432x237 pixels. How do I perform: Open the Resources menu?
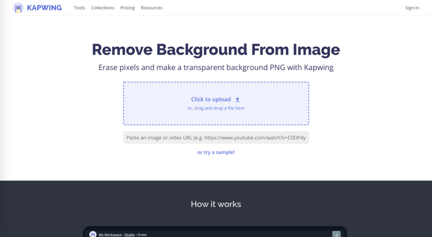(152, 8)
